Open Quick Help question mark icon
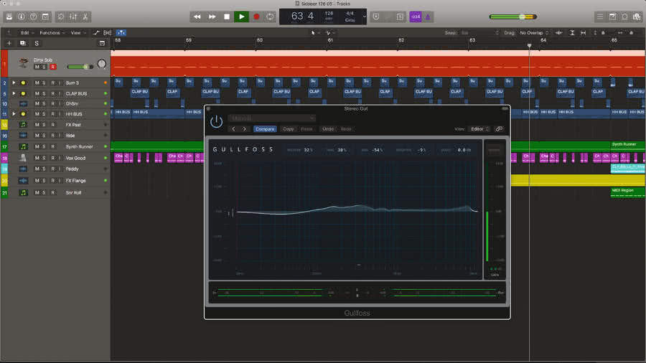 coord(33,17)
